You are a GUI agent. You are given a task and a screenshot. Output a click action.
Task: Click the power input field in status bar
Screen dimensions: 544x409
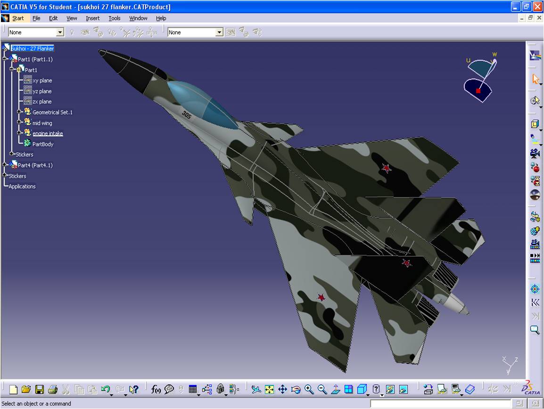[440, 403]
